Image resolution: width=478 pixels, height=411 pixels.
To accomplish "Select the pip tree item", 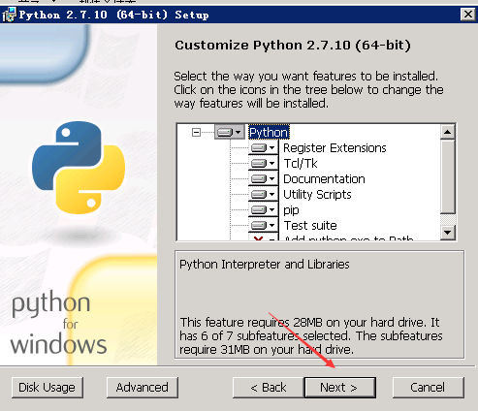I will (x=291, y=210).
